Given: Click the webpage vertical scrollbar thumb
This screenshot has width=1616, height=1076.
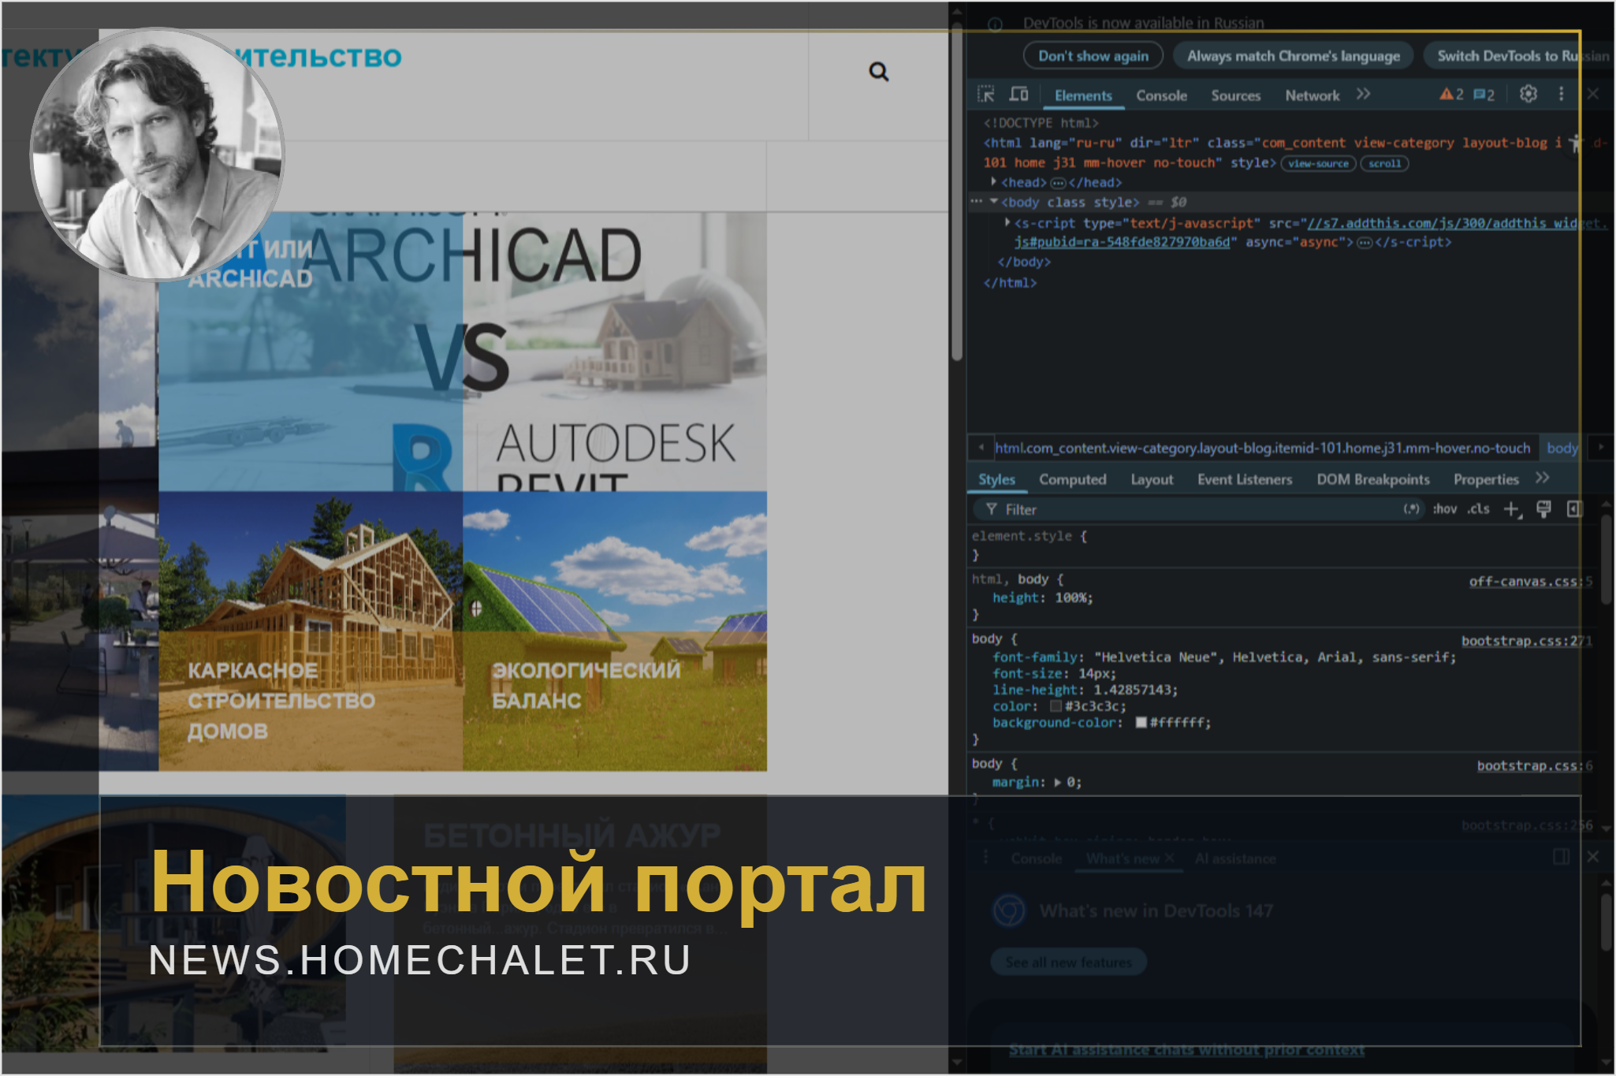Looking at the screenshot, I should coord(957,193).
